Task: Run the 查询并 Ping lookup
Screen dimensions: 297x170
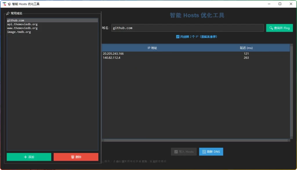Action: point(279,28)
